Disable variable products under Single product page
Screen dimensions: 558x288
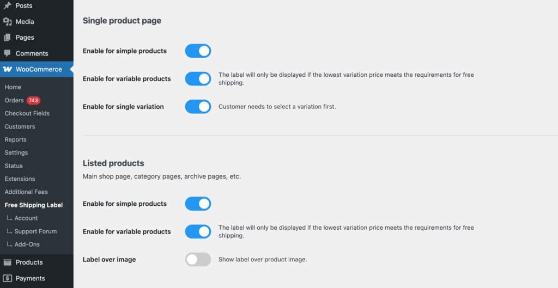pos(198,79)
